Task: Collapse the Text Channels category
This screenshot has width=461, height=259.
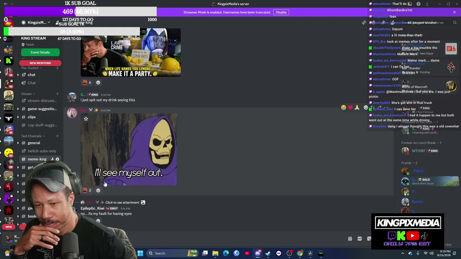Action: click(x=33, y=136)
